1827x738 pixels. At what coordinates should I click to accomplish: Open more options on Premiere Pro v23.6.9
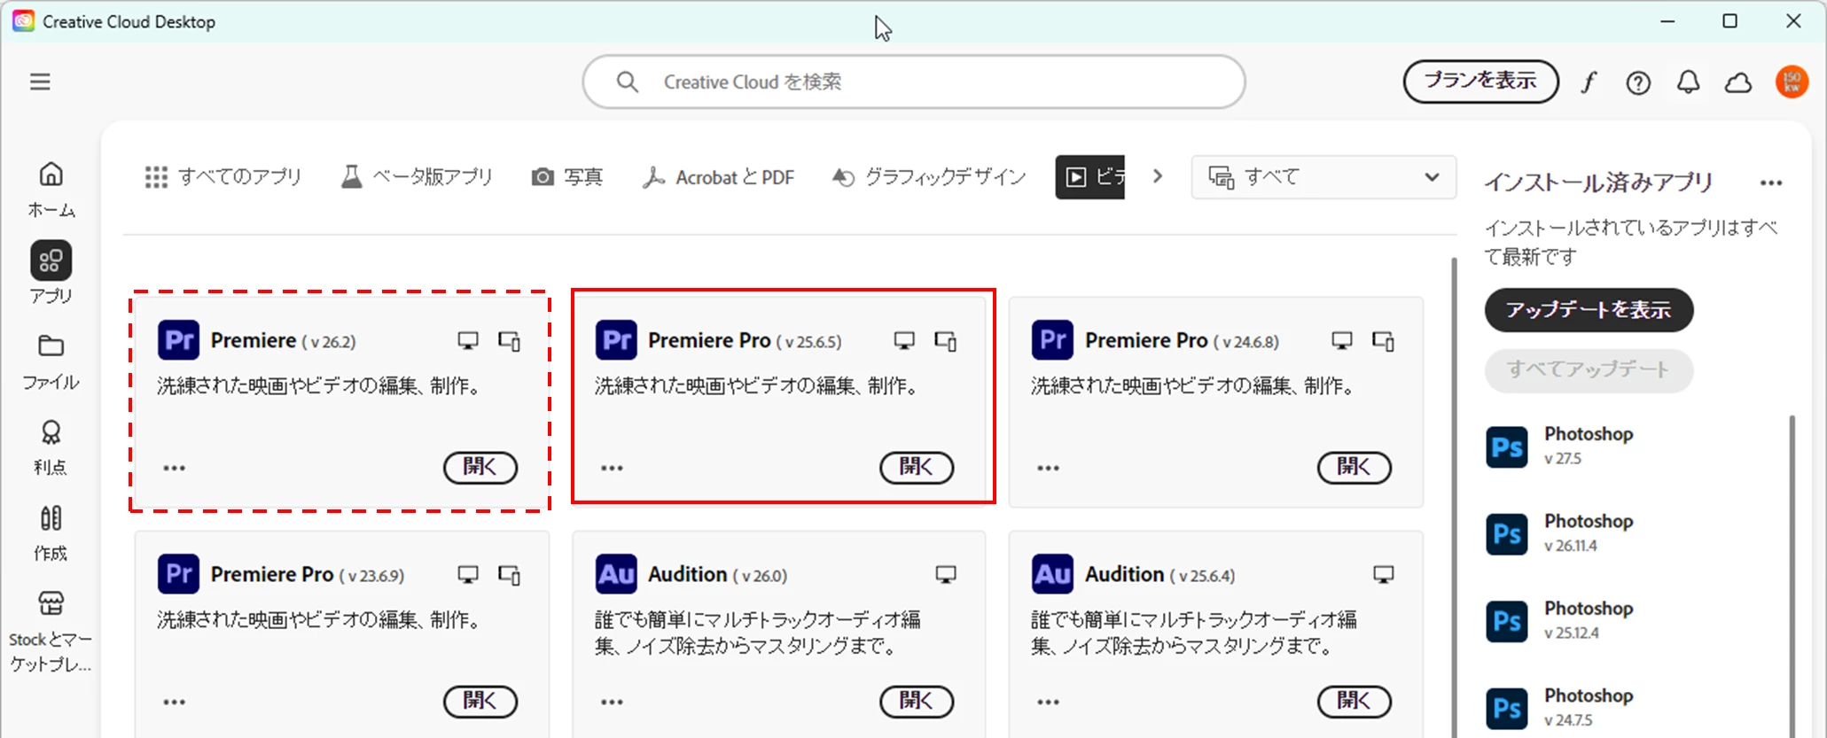pos(175,702)
